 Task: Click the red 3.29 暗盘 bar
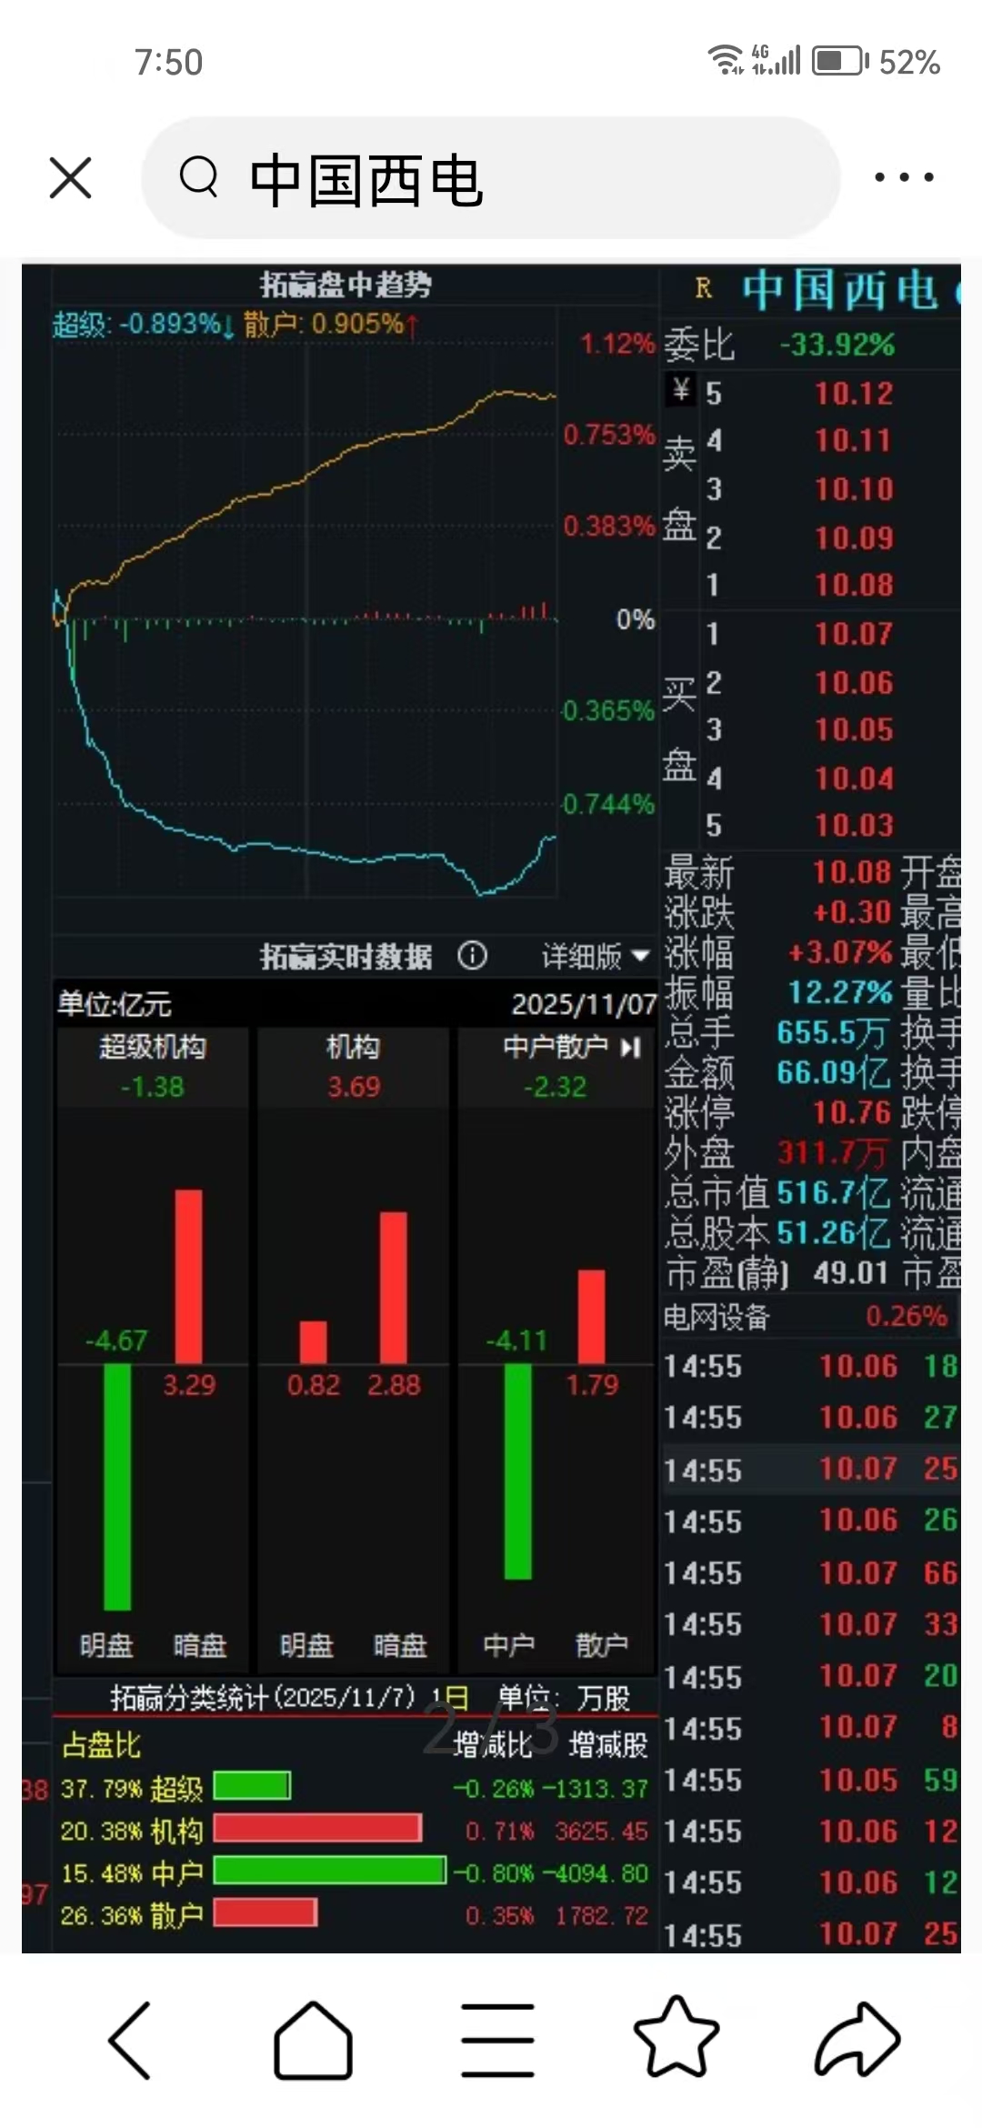coord(188,1276)
